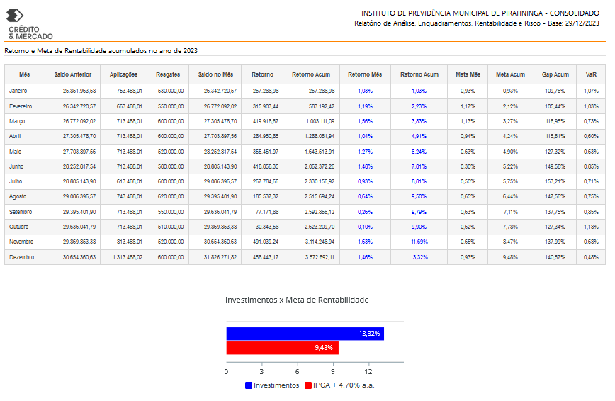Viewport: 615px width, 401px height.
Task: Select the Maio row label
Action: pos(16,152)
